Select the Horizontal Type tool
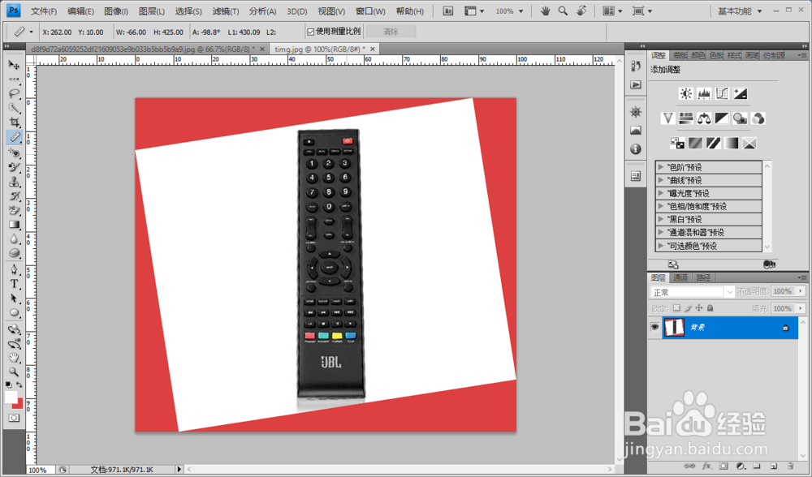Screen dimensions: 812x477 (x=14, y=283)
